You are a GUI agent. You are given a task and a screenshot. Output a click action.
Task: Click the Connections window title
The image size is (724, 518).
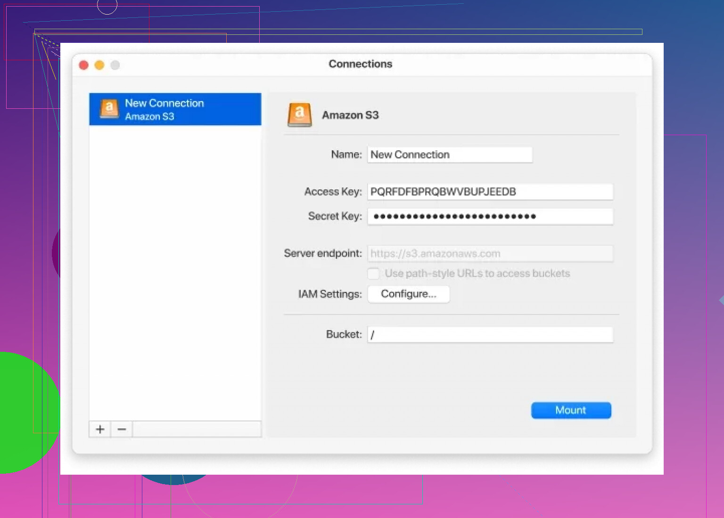click(x=361, y=64)
